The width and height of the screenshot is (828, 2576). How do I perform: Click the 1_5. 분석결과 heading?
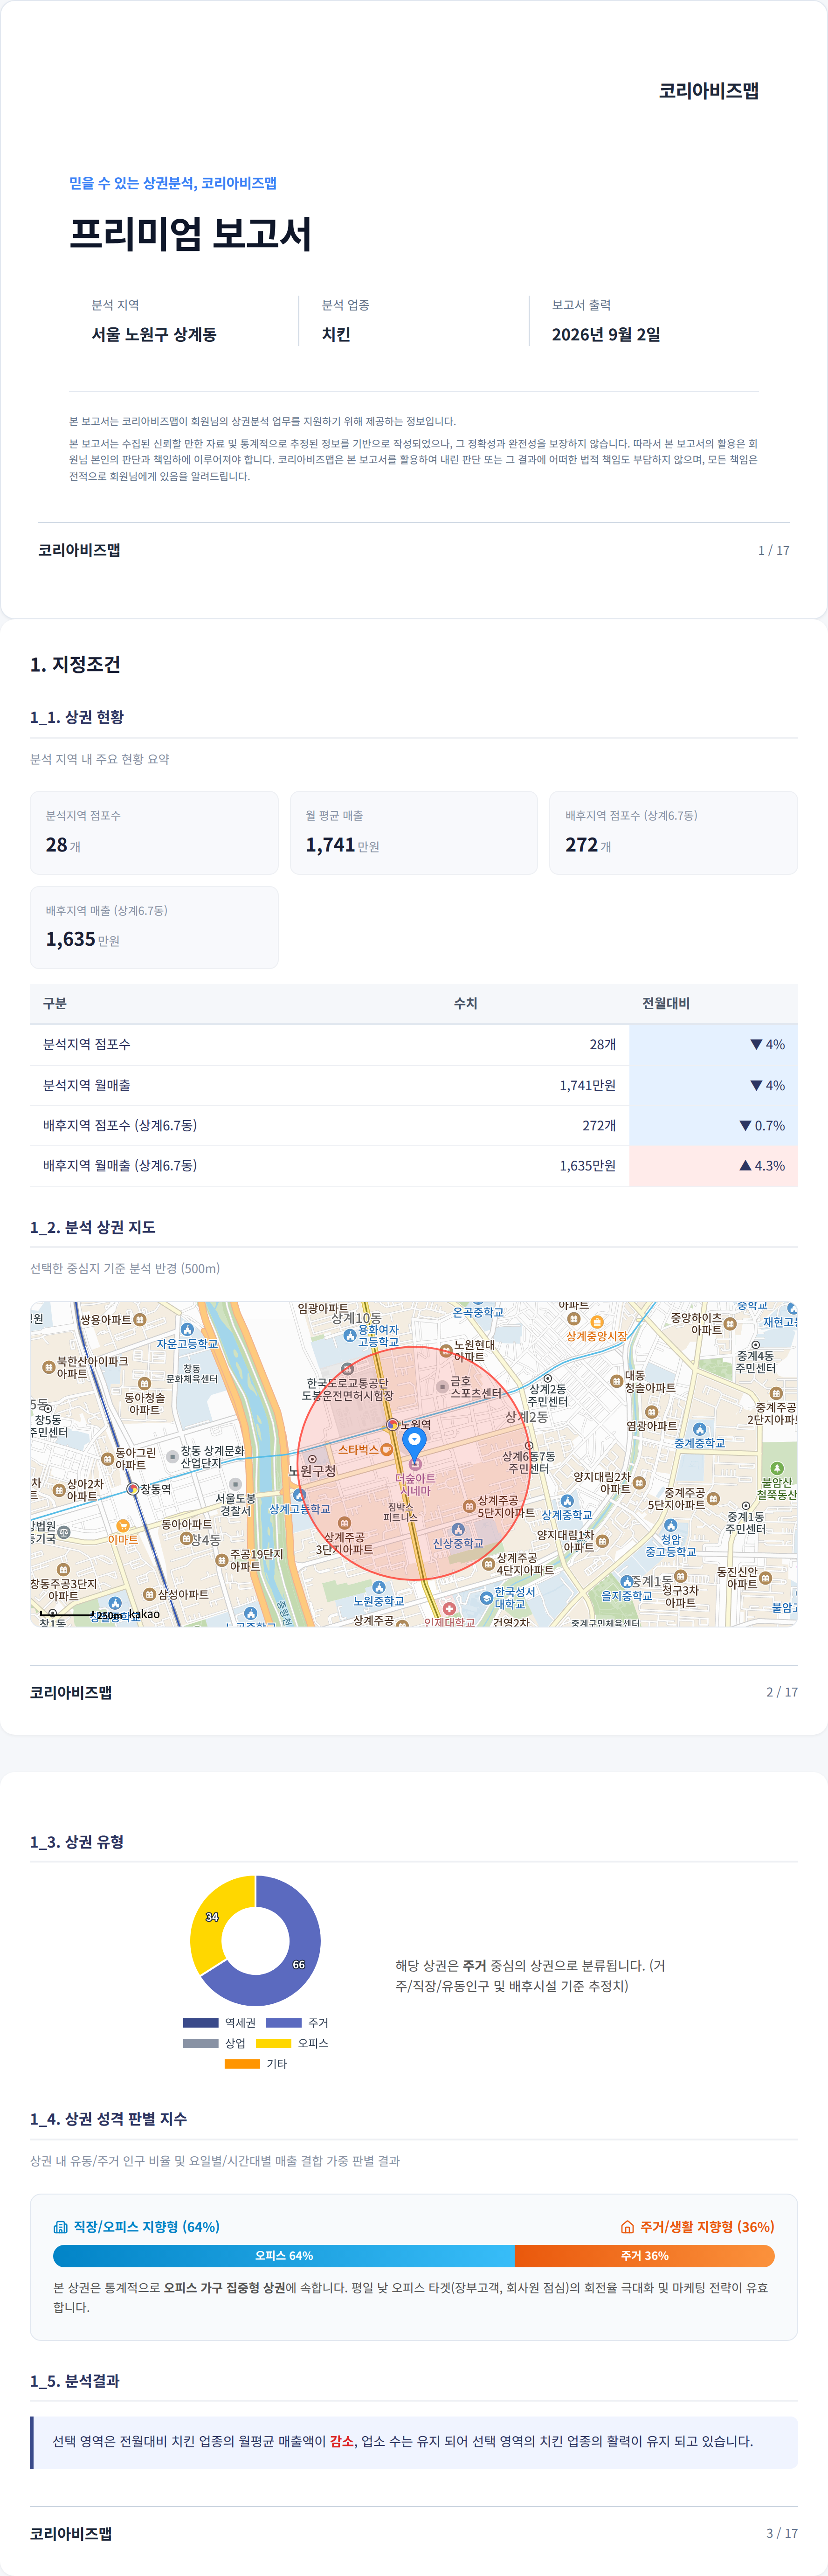pyautogui.click(x=75, y=2381)
